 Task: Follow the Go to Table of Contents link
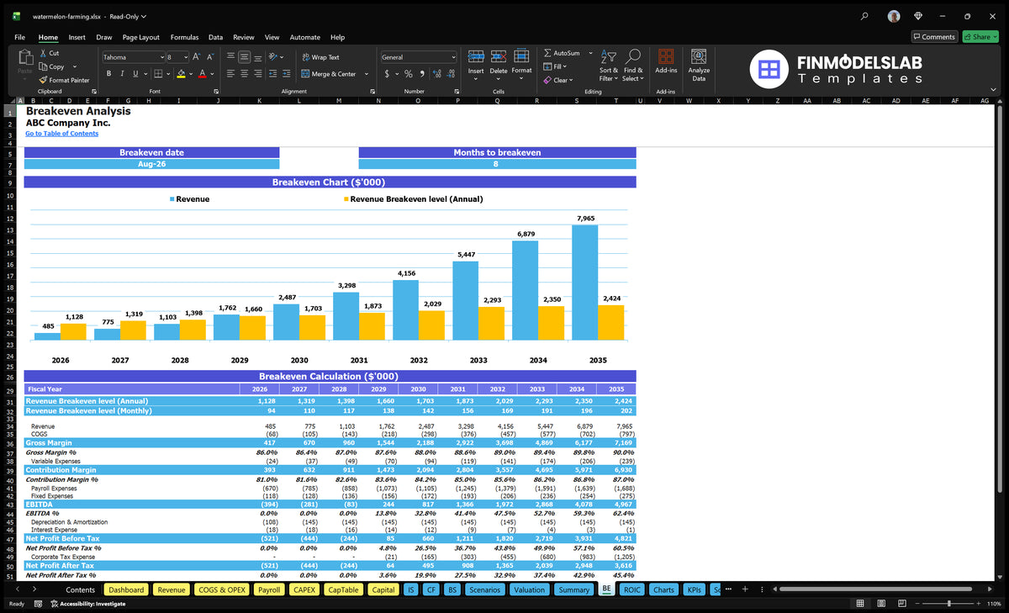(61, 134)
